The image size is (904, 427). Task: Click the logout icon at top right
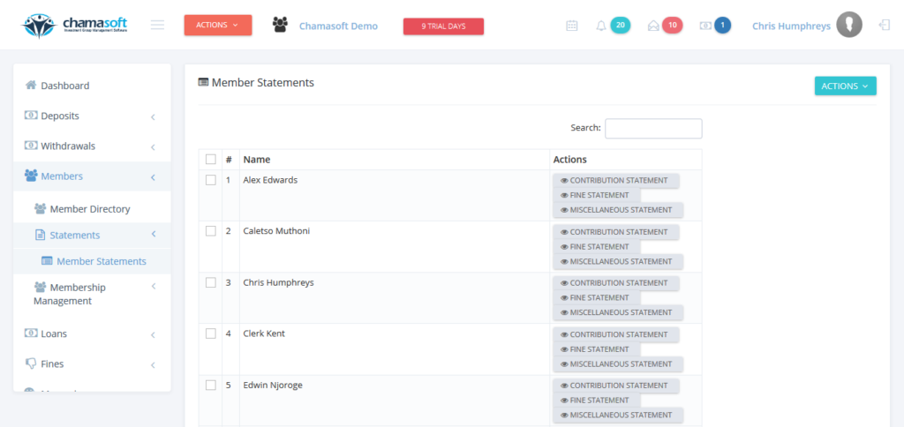(x=884, y=26)
